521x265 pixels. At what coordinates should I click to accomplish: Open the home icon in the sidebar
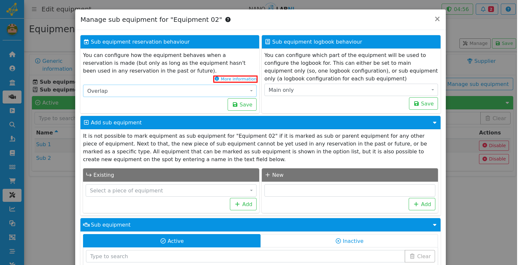coord(12,54)
